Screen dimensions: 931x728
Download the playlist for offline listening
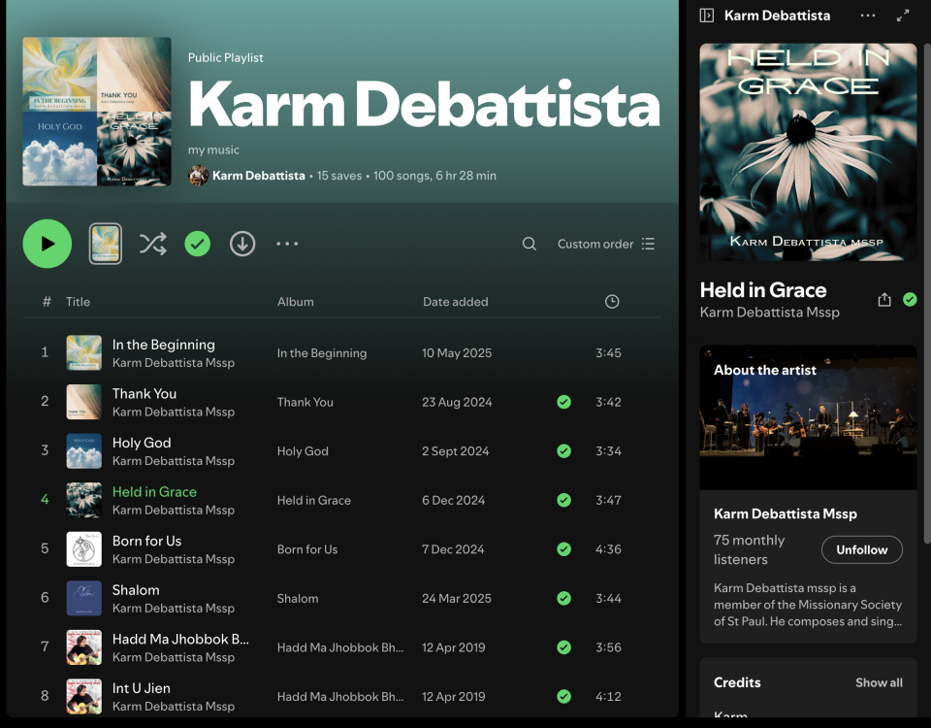click(x=242, y=244)
